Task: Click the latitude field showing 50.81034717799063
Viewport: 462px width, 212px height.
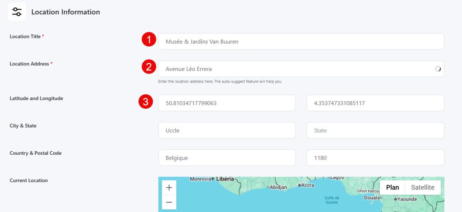Action: pyautogui.click(x=227, y=103)
